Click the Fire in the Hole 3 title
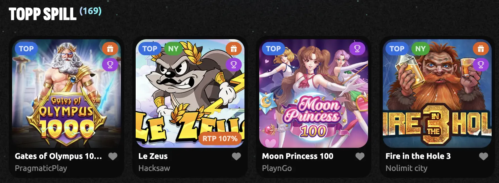Screen dimensions: 499x183 tap(418, 156)
